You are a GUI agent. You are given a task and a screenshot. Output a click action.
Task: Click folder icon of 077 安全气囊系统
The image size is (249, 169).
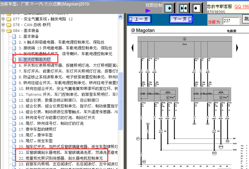pyautogui.click(x=9, y=19)
